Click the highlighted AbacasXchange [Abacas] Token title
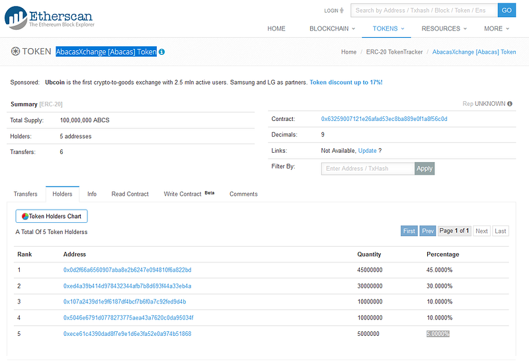 click(x=106, y=52)
